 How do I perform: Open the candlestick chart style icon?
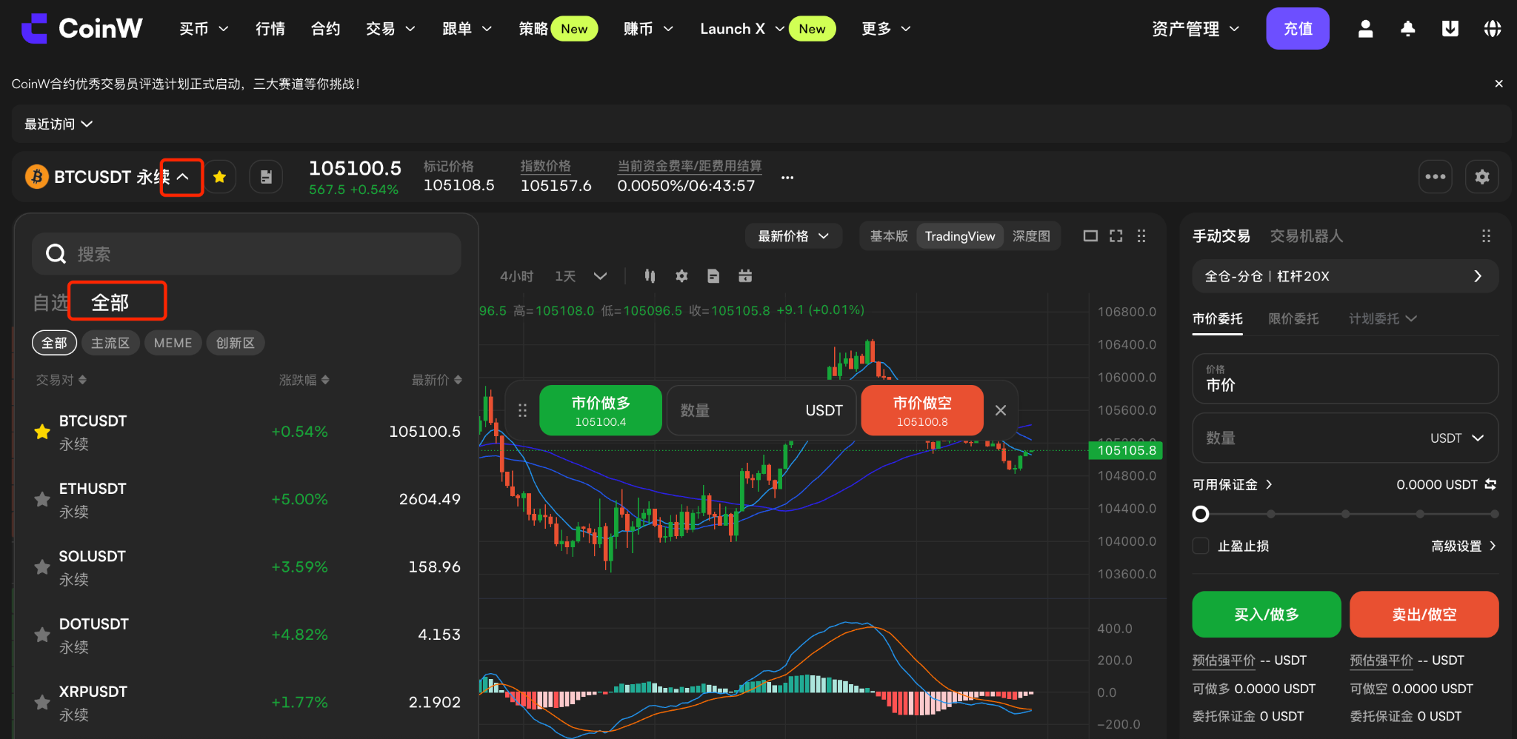[x=650, y=276]
